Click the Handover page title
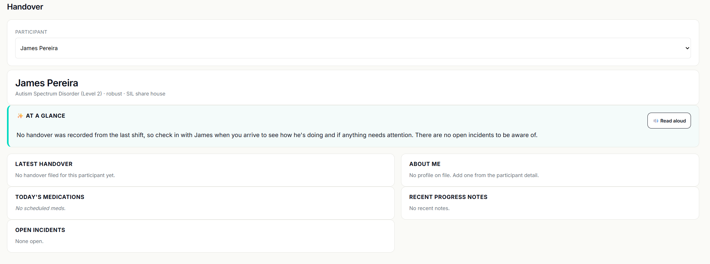 (x=25, y=7)
